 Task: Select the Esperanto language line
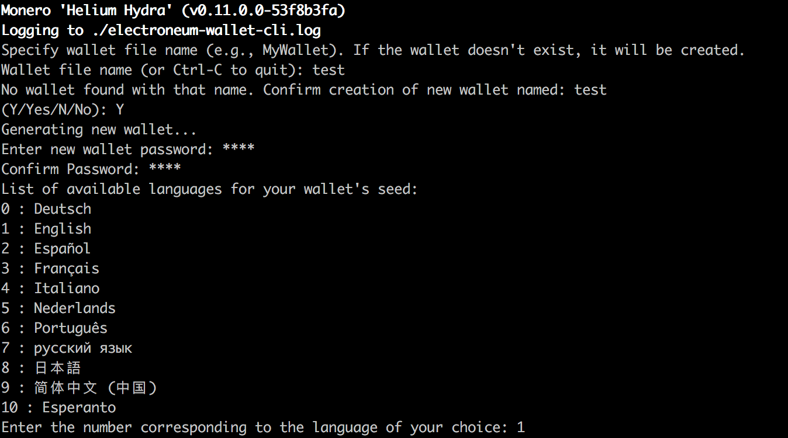coord(58,408)
